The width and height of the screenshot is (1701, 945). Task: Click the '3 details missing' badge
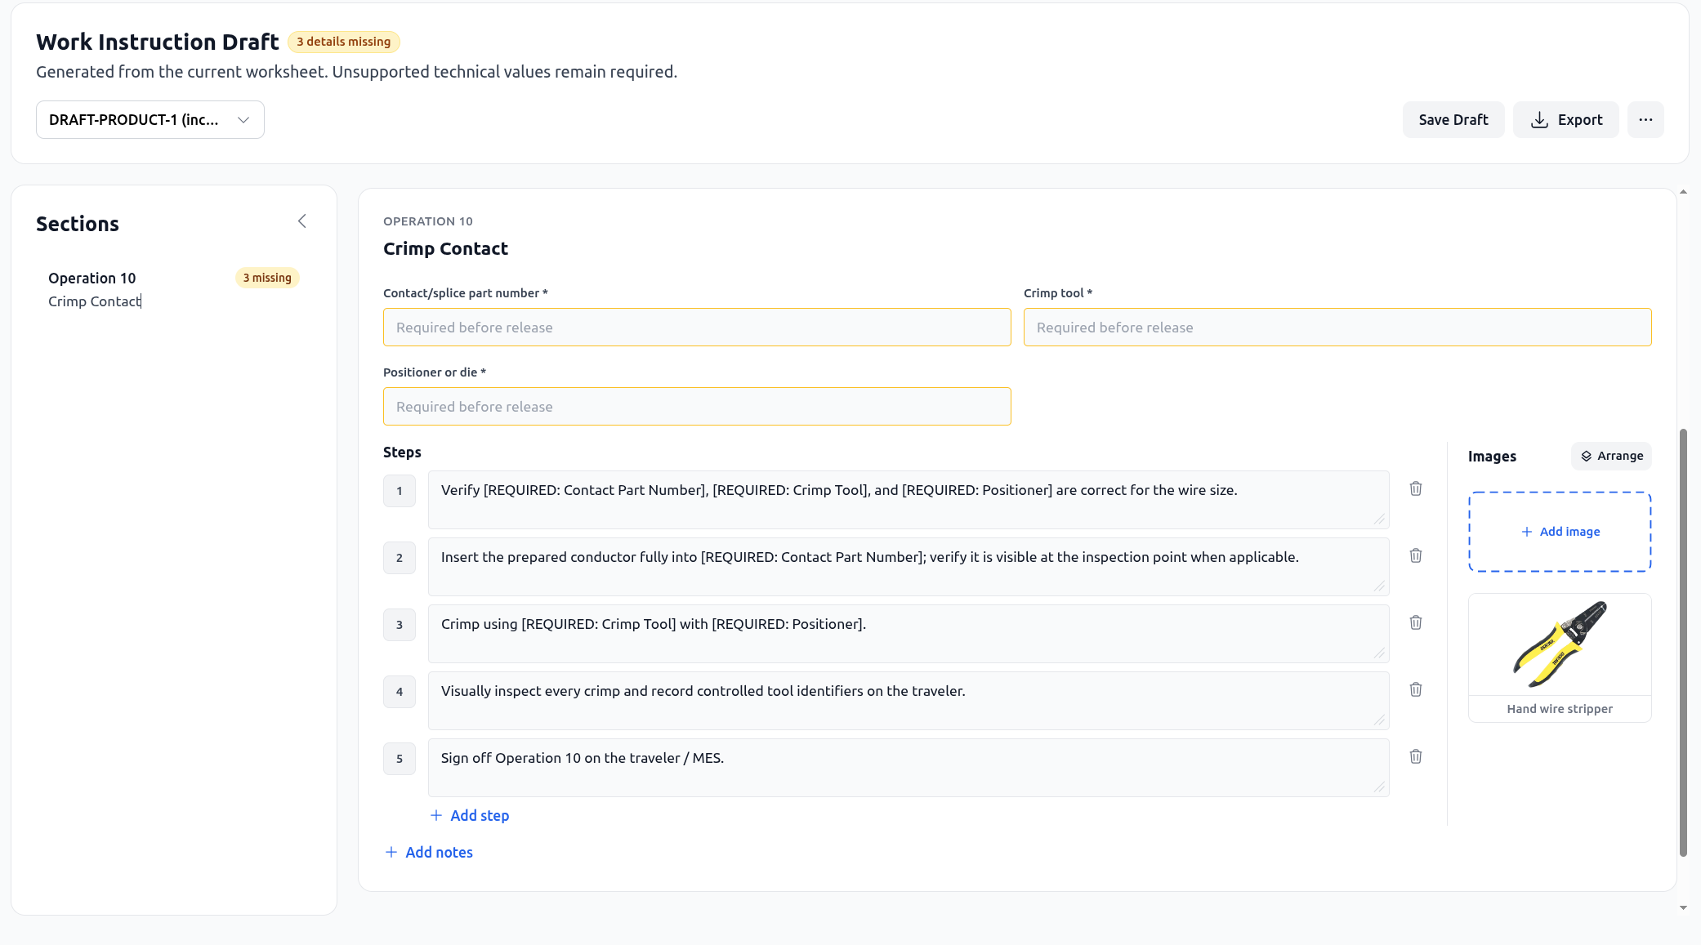click(344, 42)
